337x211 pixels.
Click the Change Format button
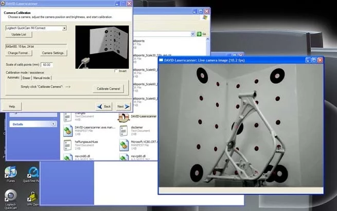[19, 53]
